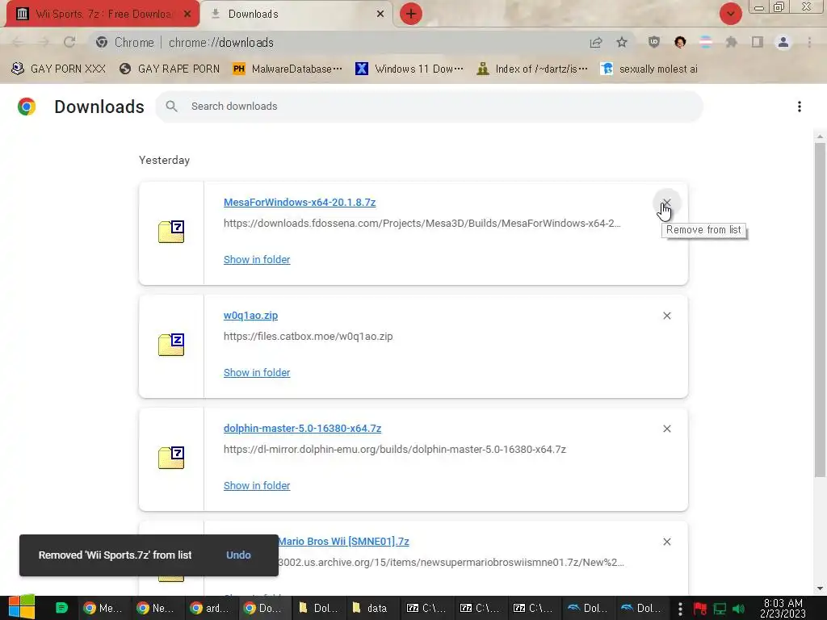
Task: Open the Chrome three-dot main menu
Action: point(809,42)
